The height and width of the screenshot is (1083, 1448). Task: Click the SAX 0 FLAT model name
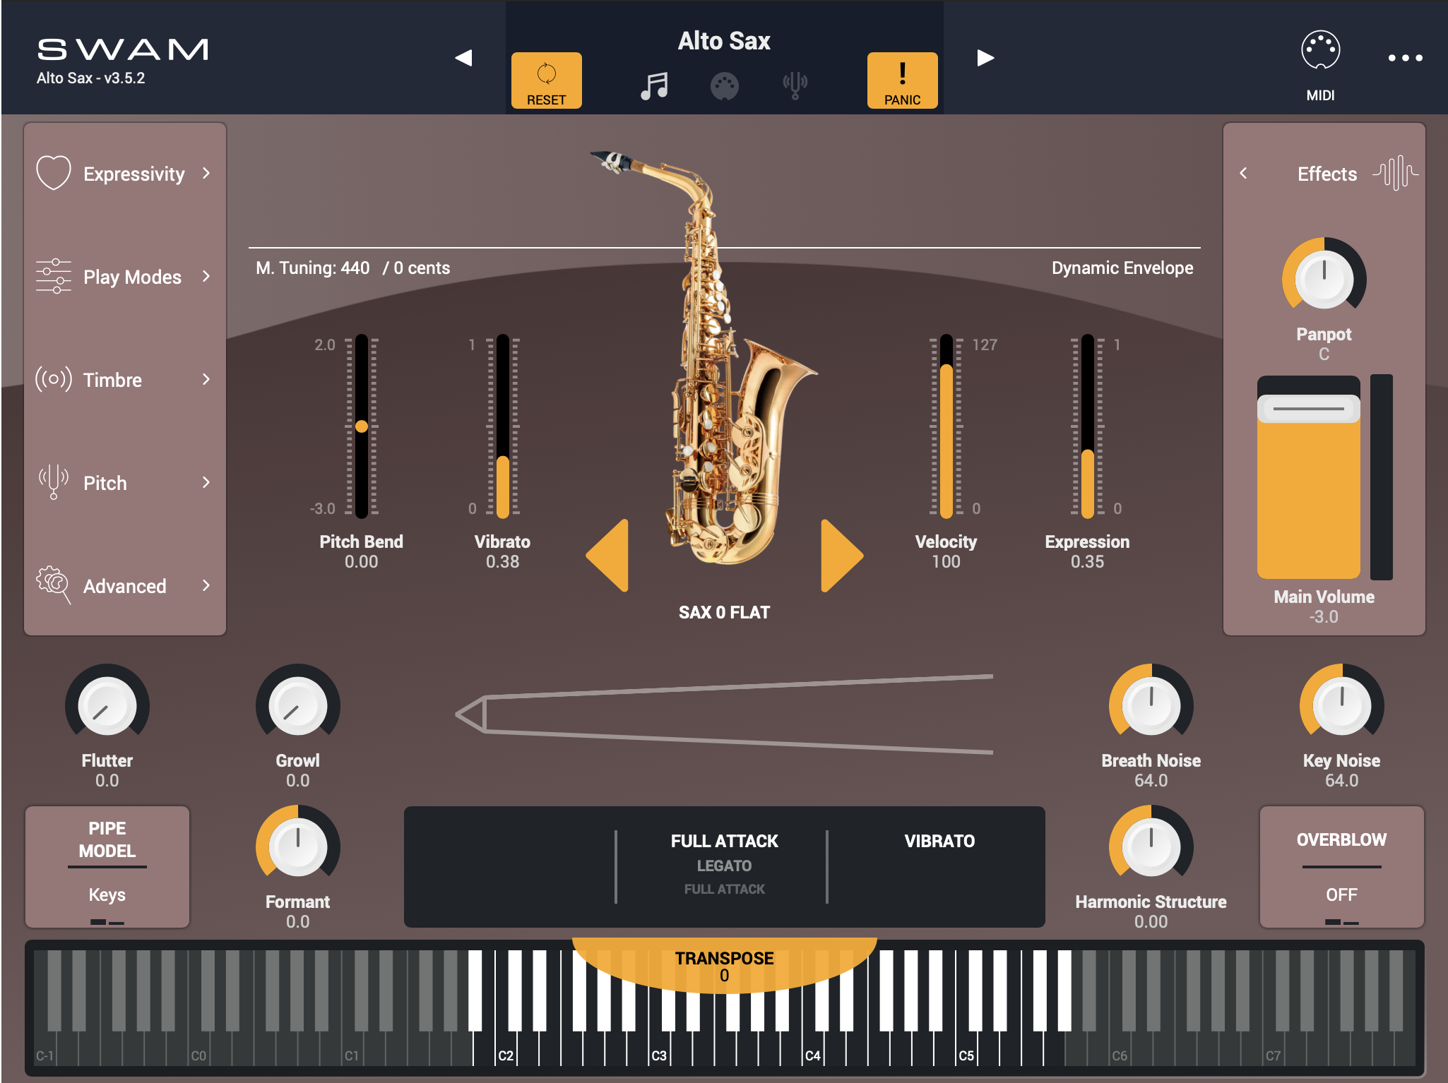724,612
